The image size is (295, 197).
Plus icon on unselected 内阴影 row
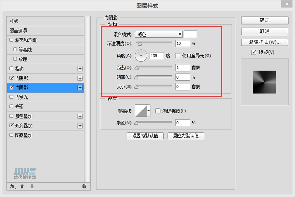(x=80, y=78)
